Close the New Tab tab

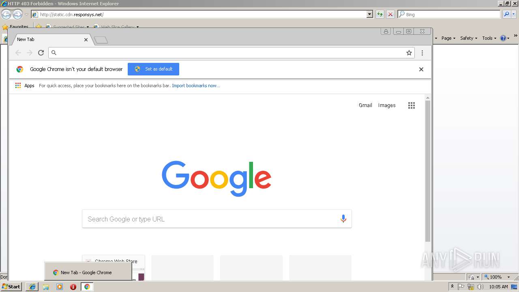pyautogui.click(x=86, y=40)
